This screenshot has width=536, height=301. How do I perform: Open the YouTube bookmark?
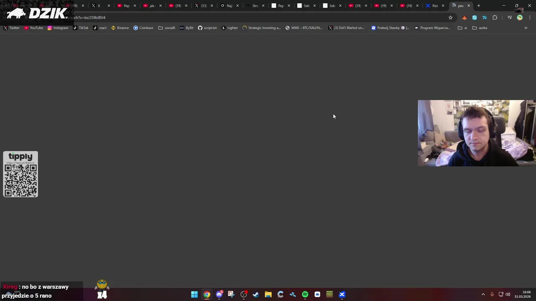(x=33, y=28)
